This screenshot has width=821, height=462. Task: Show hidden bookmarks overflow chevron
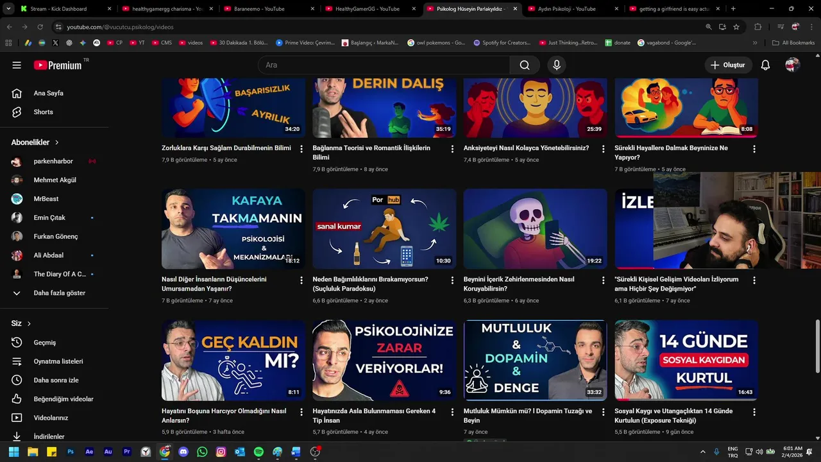[755, 43]
